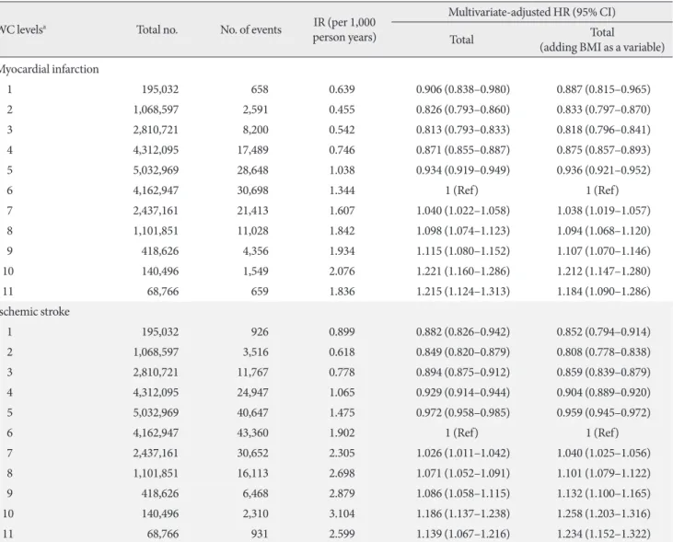This screenshot has height=542, width=673.
Task: Click 'Multivariate-adjusted HR (95% CI)' header
Action: point(532,12)
